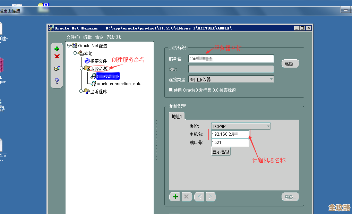Create a new service with the green plus toolbar icon
352x214 pixels.
[x=57, y=48]
